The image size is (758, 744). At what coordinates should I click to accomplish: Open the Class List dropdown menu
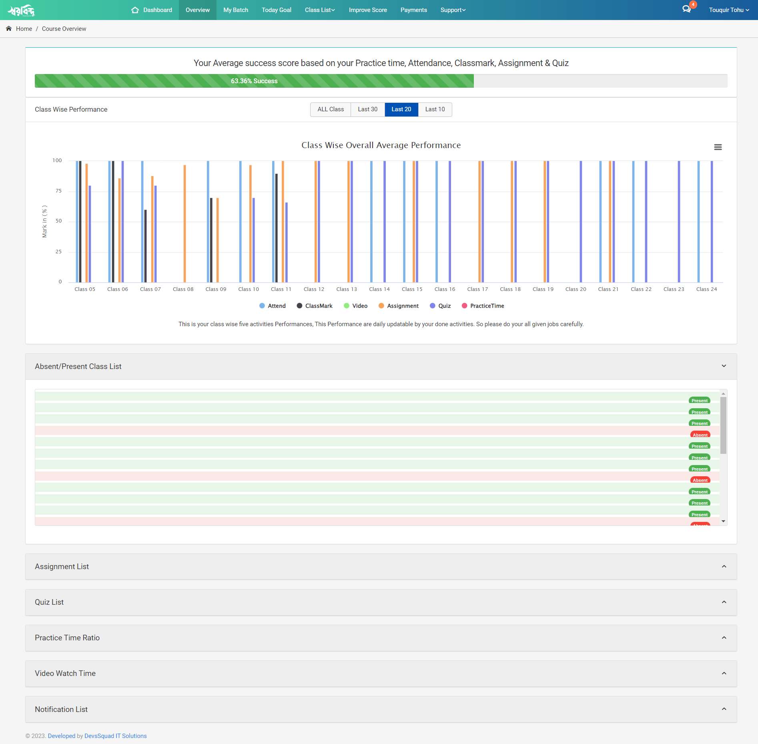click(x=320, y=10)
